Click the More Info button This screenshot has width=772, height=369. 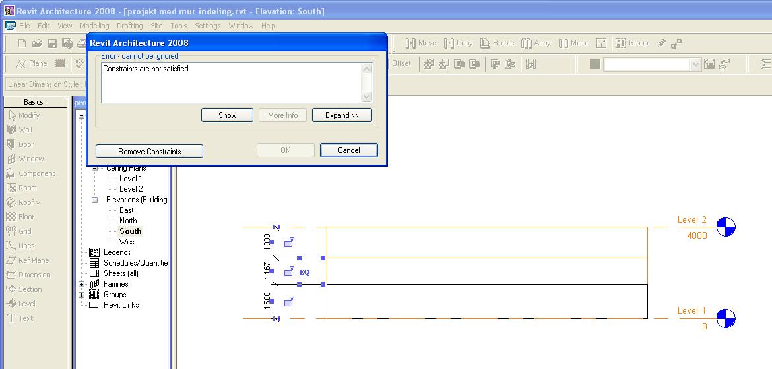(283, 115)
